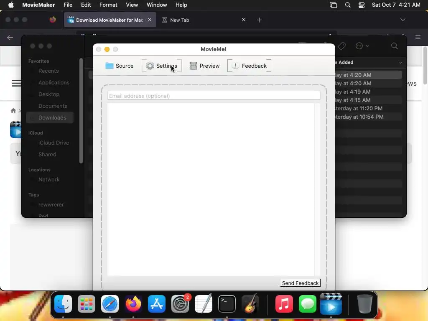This screenshot has height=321, width=428.
Task: Select Desktop in Finder sidebar
Action: [x=49, y=94]
